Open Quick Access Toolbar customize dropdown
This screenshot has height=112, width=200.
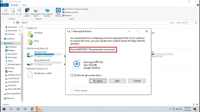pyautogui.click(x=12, y=2)
